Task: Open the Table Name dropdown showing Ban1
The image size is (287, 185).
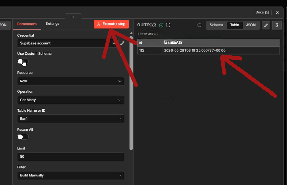Action: 70,119
